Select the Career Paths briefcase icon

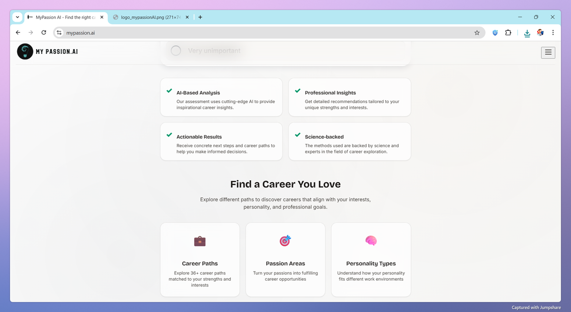click(200, 241)
